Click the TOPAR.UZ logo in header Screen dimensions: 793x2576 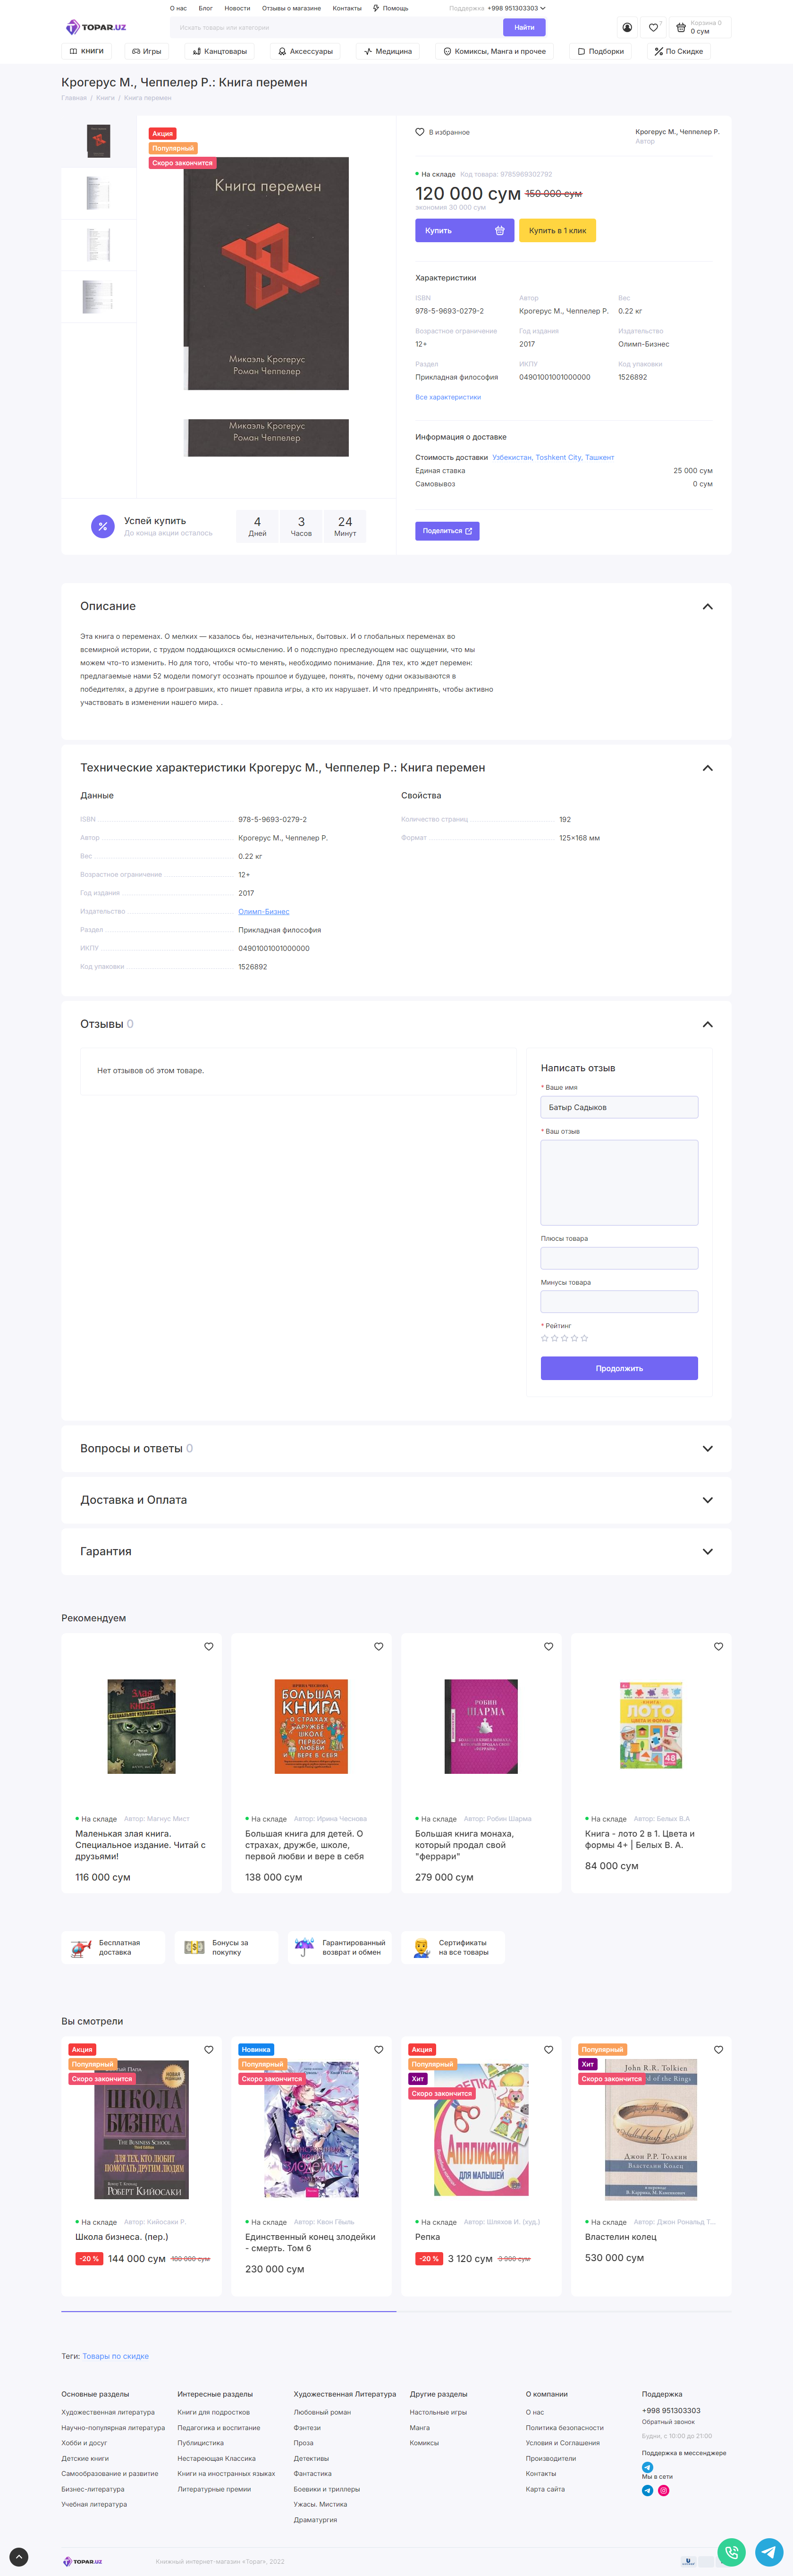(x=96, y=28)
